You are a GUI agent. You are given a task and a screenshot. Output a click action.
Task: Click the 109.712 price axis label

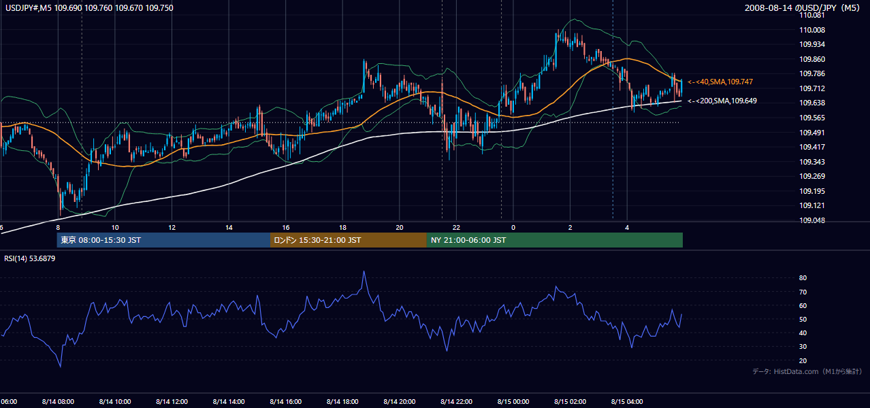click(812, 88)
